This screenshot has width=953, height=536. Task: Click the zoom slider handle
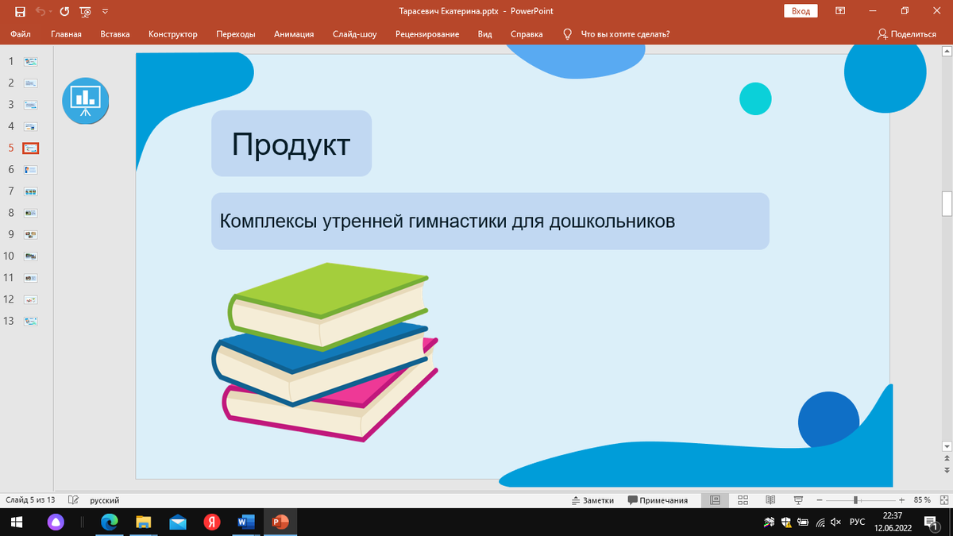855,500
